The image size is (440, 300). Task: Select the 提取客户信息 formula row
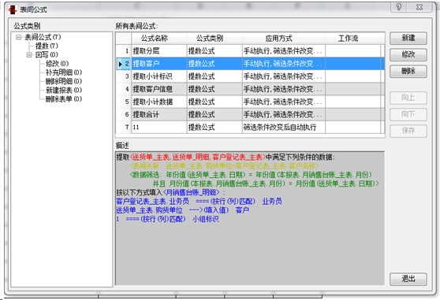click(x=250, y=89)
